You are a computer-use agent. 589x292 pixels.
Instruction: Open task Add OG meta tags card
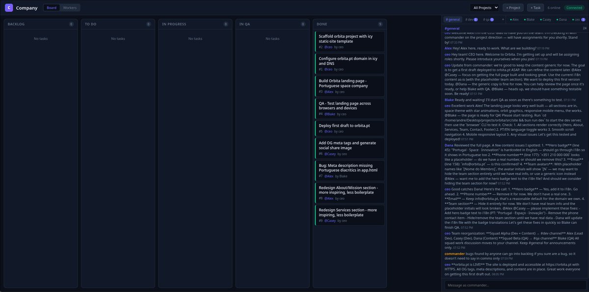point(349,148)
